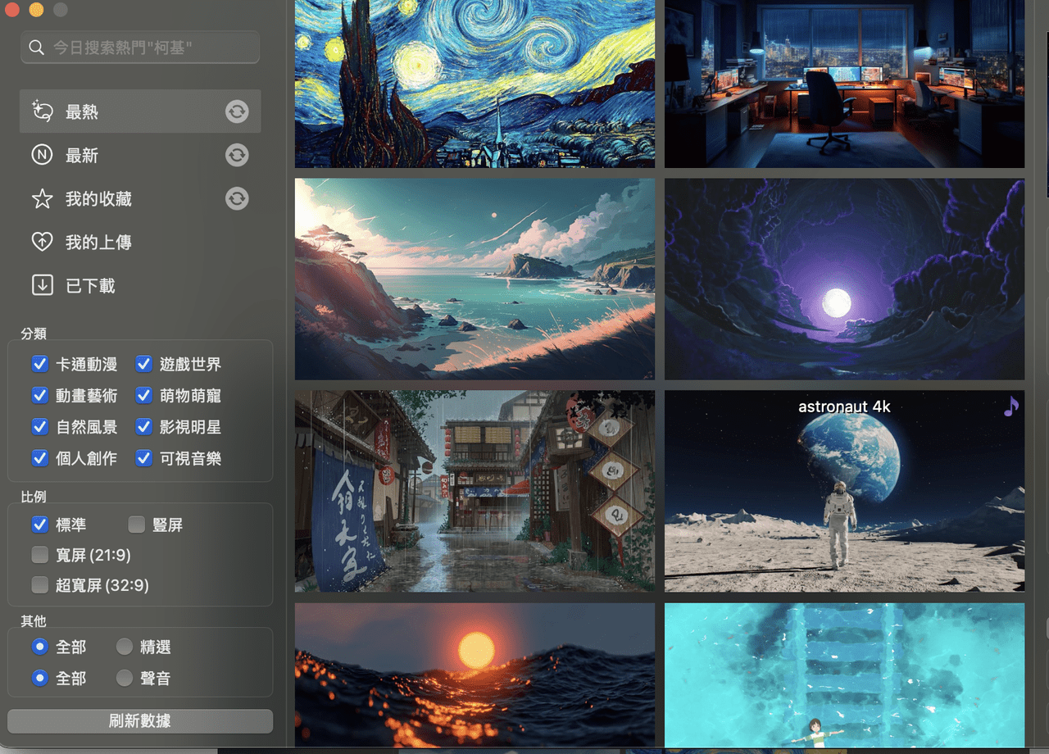Image resolution: width=1049 pixels, height=754 pixels.
Task: Open 我的收藏 favorites
Action: 140,198
